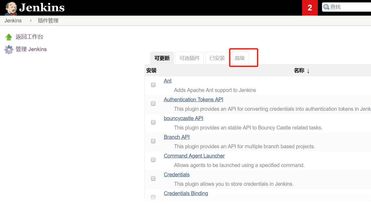Switch to the 可选插件 tab

click(190, 58)
